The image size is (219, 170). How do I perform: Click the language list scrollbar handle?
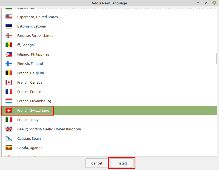(216, 58)
